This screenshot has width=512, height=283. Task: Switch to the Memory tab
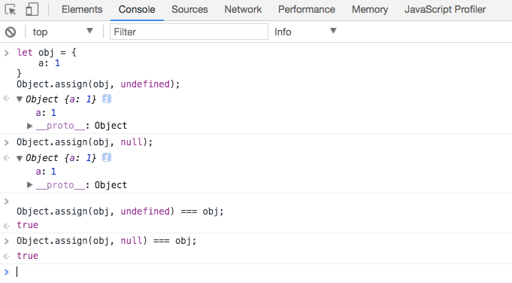click(370, 10)
